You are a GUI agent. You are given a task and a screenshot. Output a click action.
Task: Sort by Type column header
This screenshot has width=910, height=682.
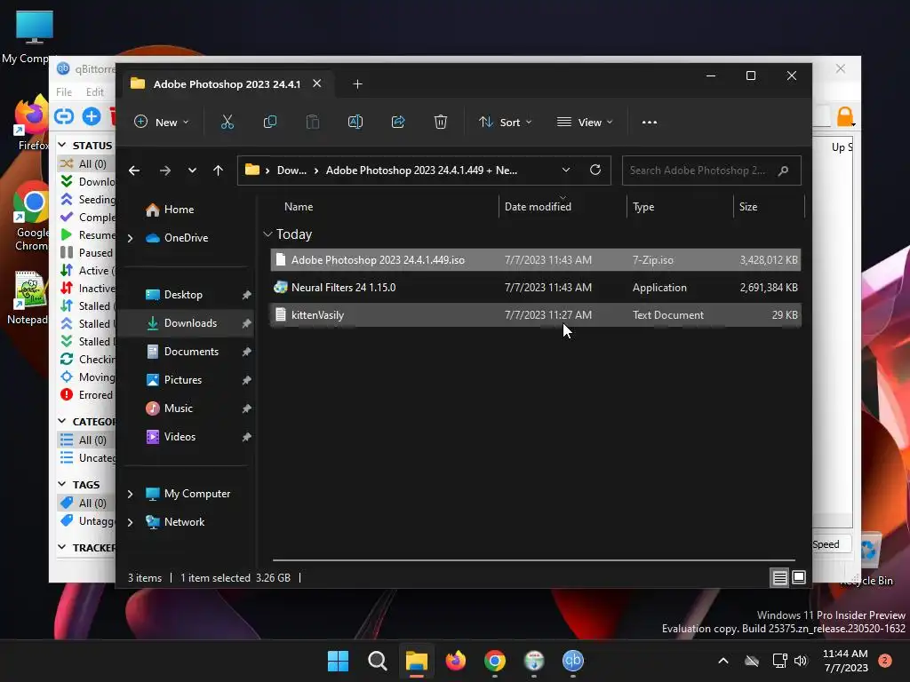pos(643,207)
